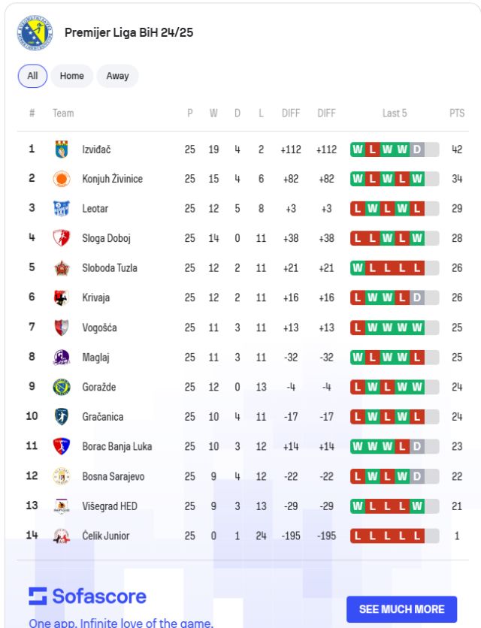
Task: Click the Borac Banja Luka crest
Action: click(62, 446)
